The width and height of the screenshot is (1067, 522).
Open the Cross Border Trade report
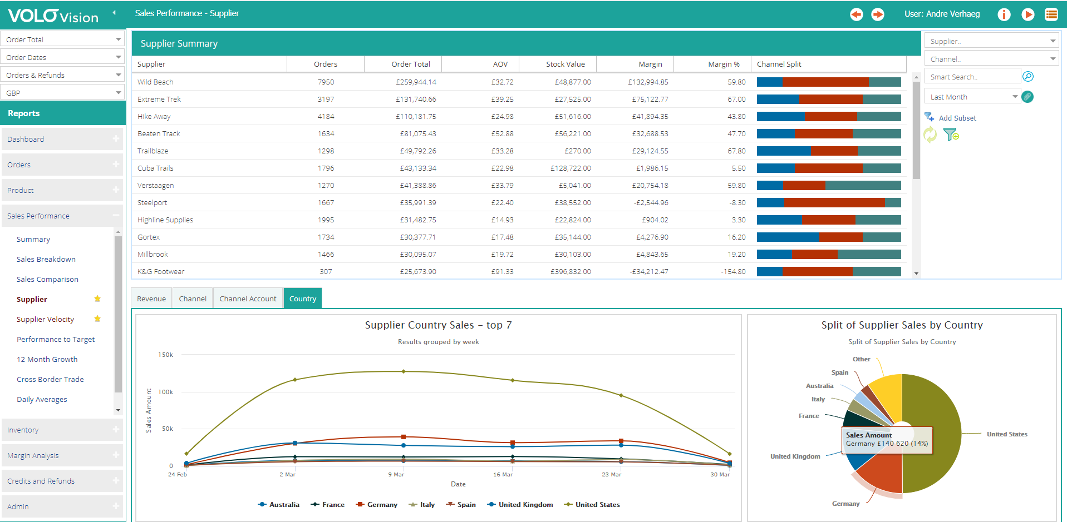[x=50, y=380]
